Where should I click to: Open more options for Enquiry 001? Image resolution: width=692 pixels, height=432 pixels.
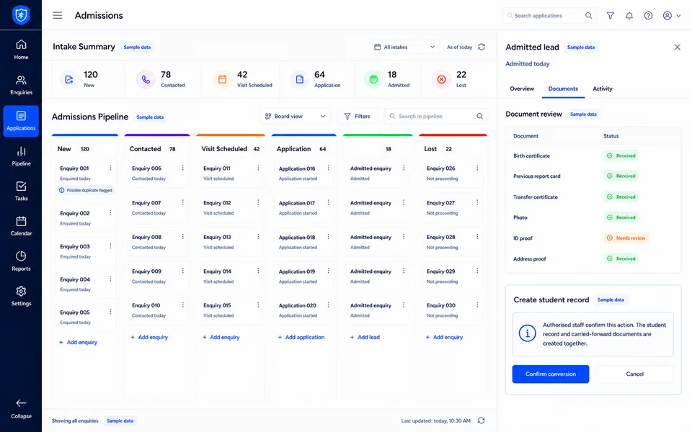[110, 168]
